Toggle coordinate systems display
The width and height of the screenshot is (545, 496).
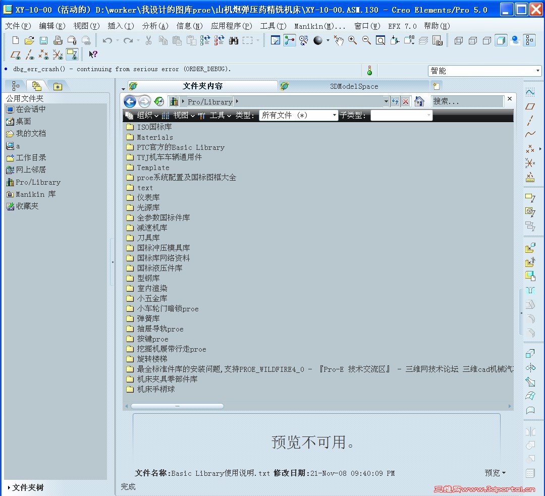[x=58, y=54]
